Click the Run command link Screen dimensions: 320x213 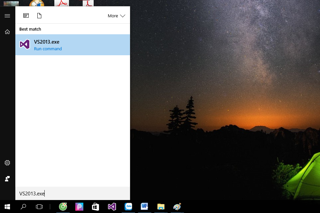48,49
